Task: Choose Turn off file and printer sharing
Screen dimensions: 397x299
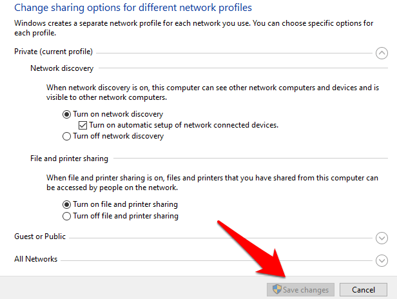Action: (66, 216)
